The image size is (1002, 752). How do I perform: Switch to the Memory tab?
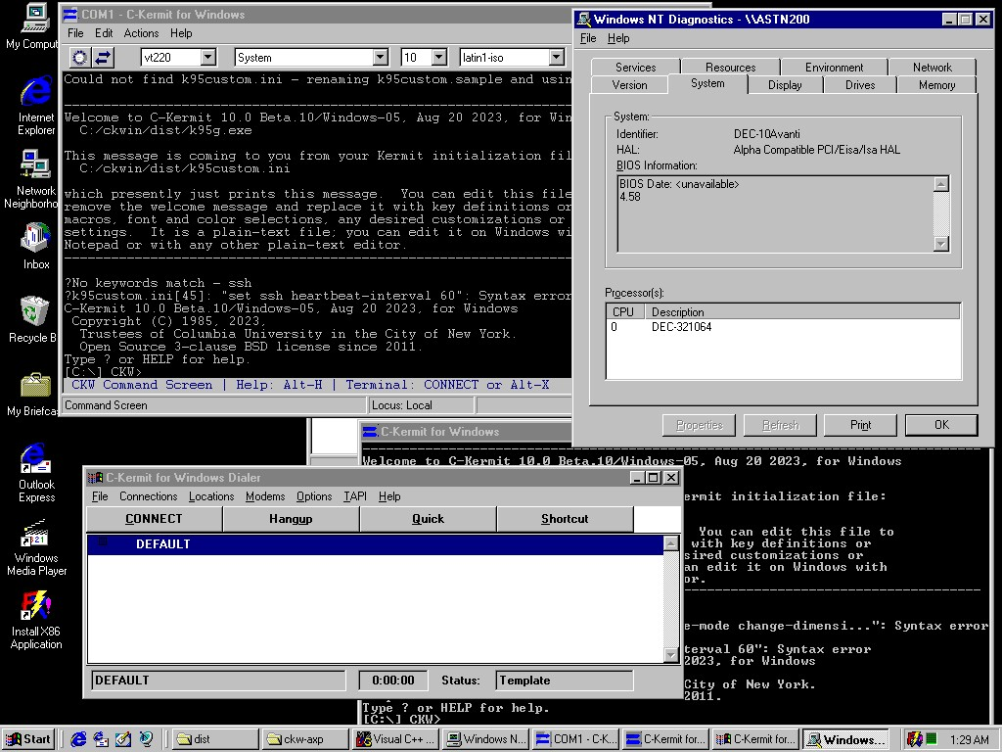click(936, 85)
